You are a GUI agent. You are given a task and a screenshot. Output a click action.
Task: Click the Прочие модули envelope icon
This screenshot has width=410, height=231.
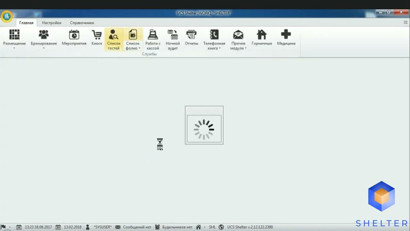tap(238, 35)
